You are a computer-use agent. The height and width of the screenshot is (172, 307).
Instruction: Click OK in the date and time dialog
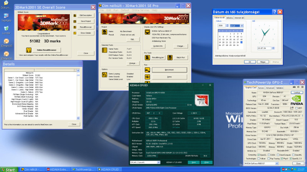pyautogui.click(x=250, y=62)
